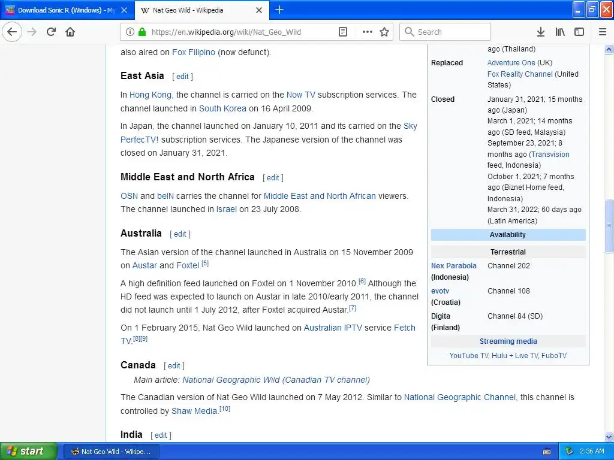Open Middle East and North African link
Viewport: 614px width, 460px height.
pos(320,196)
